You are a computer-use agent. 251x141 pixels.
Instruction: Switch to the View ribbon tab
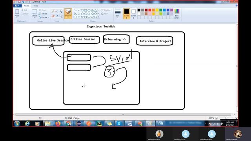tap(36, 6)
